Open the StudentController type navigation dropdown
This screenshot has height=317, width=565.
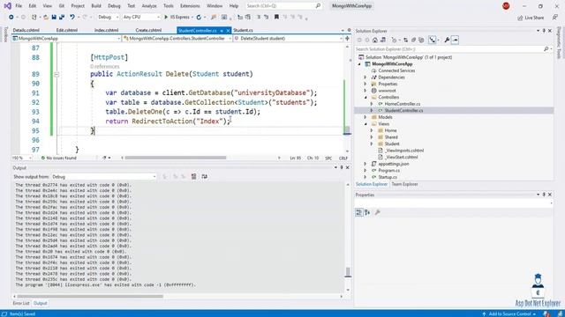[177, 38]
